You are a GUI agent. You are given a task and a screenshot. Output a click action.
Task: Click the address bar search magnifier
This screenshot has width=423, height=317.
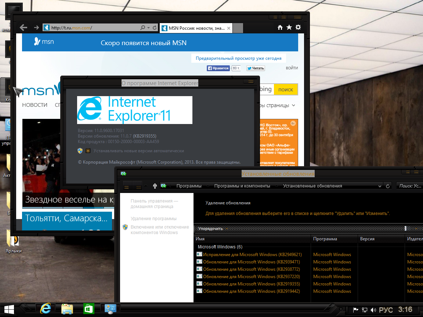[x=143, y=28]
